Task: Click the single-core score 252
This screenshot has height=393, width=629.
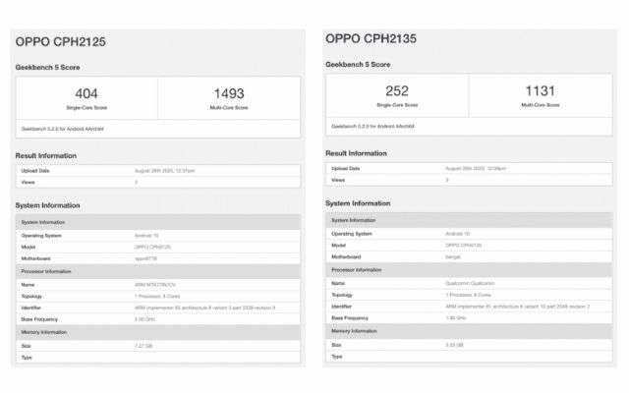Action: click(397, 91)
